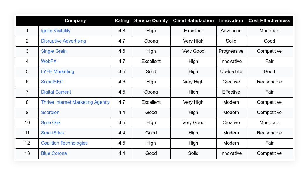Click the 4.8 rating cell

coord(122,31)
